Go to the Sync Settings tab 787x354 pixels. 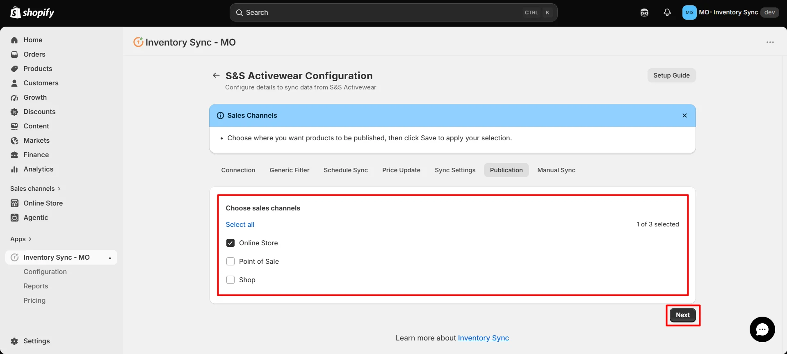click(455, 170)
